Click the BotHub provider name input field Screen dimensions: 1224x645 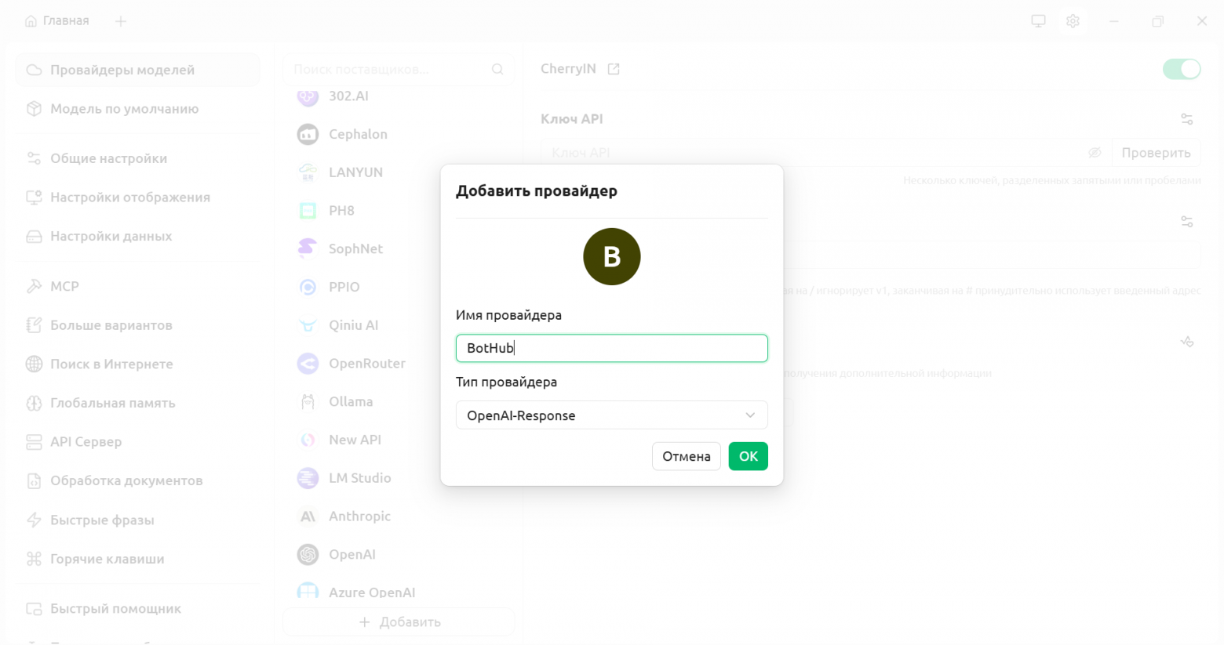coord(611,348)
